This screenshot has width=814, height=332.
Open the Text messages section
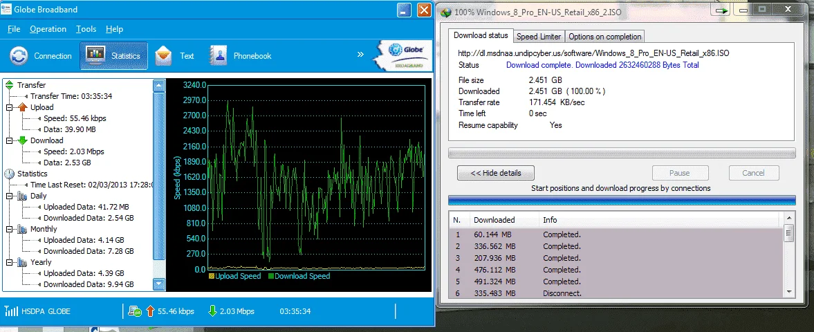pos(174,55)
